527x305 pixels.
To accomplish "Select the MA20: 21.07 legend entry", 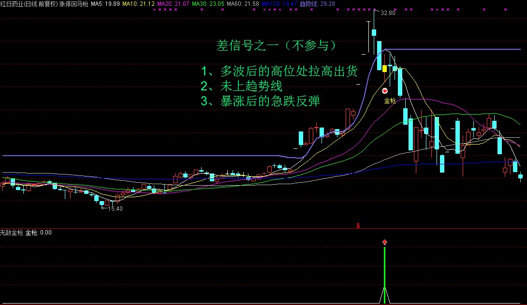I will pos(173,4).
